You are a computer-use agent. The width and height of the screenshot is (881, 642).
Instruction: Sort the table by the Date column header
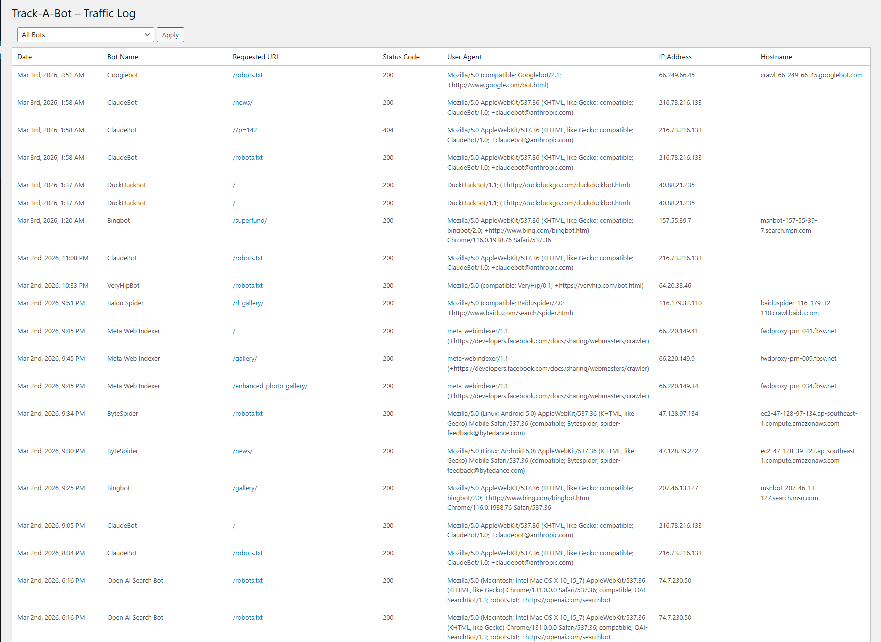point(24,57)
